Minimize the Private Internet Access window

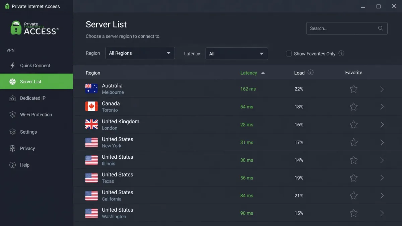coord(363,6)
